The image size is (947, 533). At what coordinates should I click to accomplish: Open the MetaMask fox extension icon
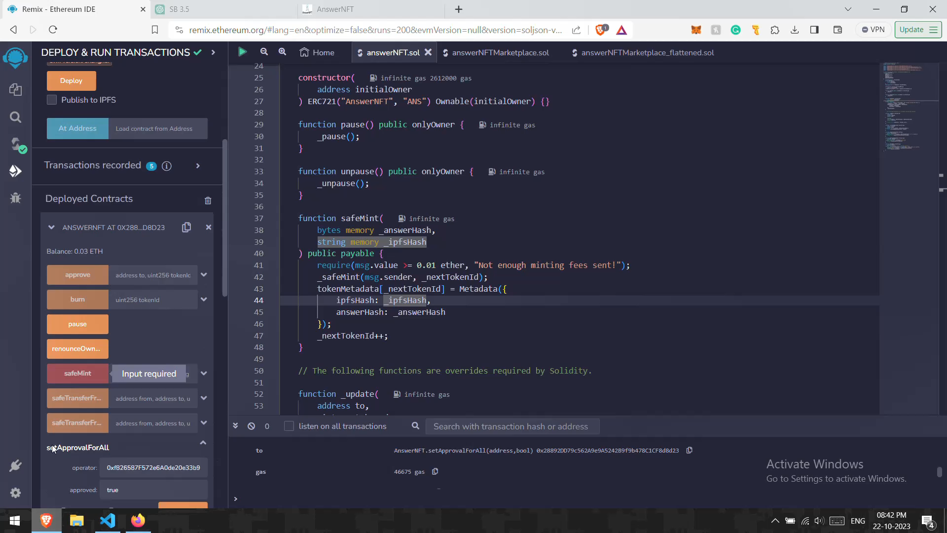click(x=696, y=30)
